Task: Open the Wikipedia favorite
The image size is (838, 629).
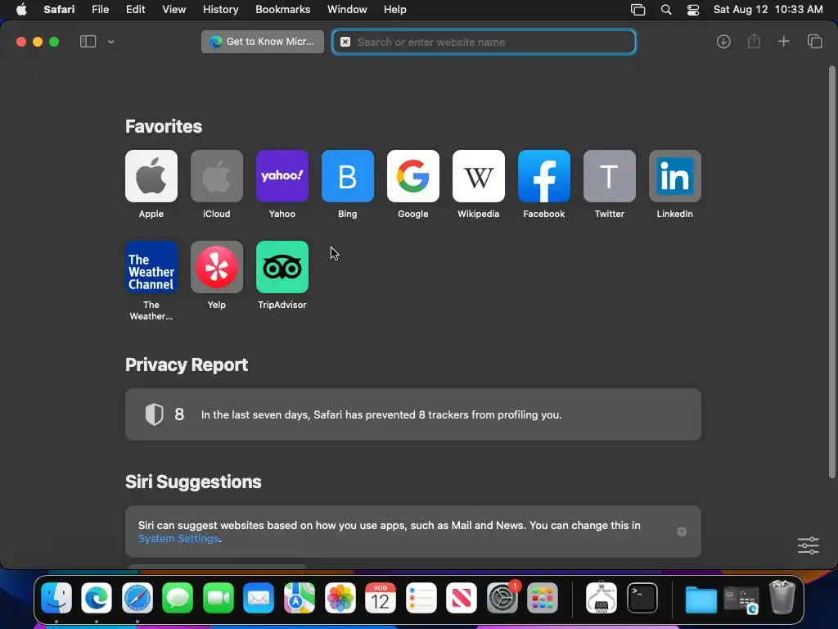Action: (x=478, y=176)
